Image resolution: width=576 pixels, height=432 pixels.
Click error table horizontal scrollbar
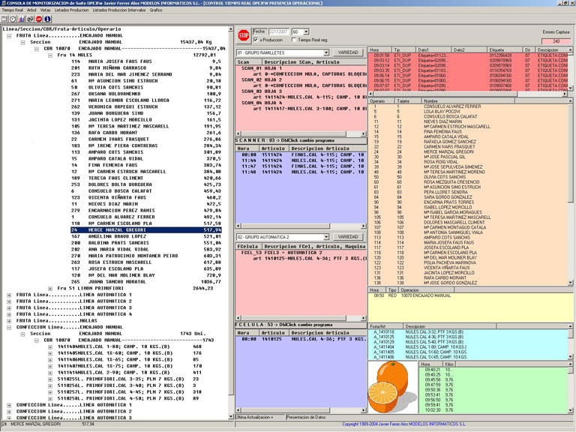tap(468, 94)
